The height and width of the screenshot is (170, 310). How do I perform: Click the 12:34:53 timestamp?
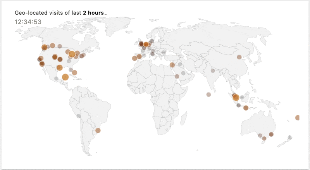(x=28, y=22)
